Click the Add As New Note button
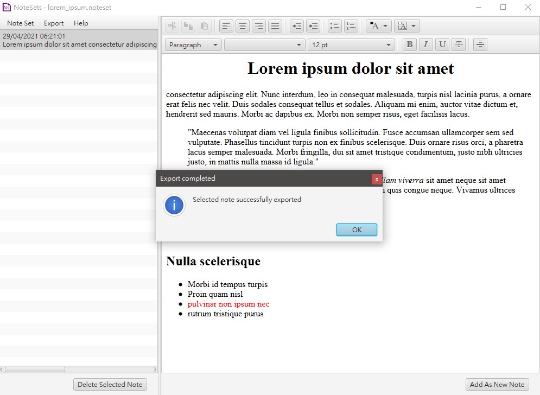The width and height of the screenshot is (540, 395). (497, 384)
